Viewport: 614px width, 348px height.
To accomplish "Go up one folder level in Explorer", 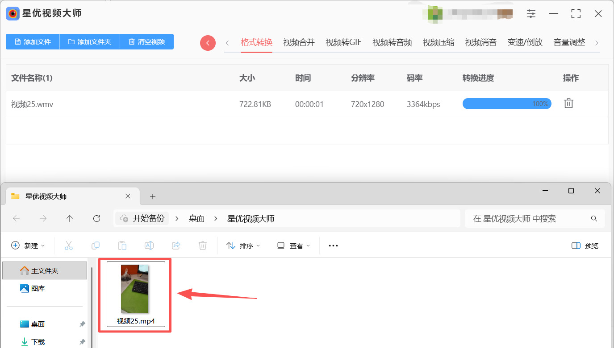I will 70,218.
